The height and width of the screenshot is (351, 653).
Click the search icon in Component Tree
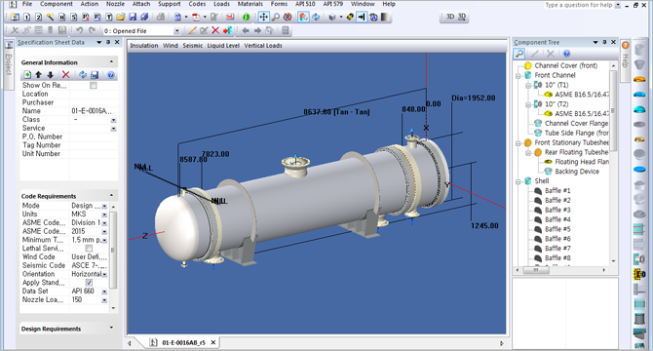pos(519,54)
